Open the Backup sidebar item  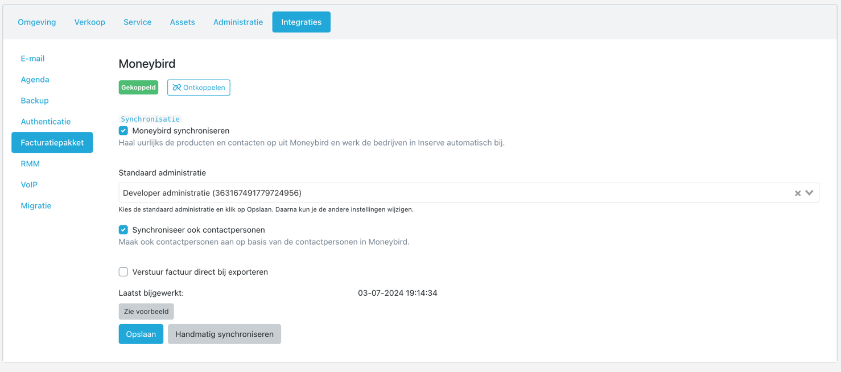[35, 101]
